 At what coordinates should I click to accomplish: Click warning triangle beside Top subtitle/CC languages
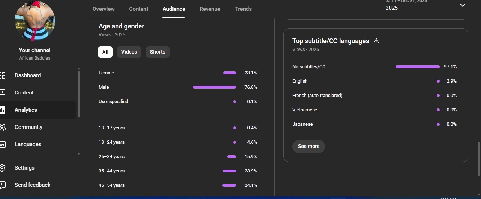coord(376,41)
